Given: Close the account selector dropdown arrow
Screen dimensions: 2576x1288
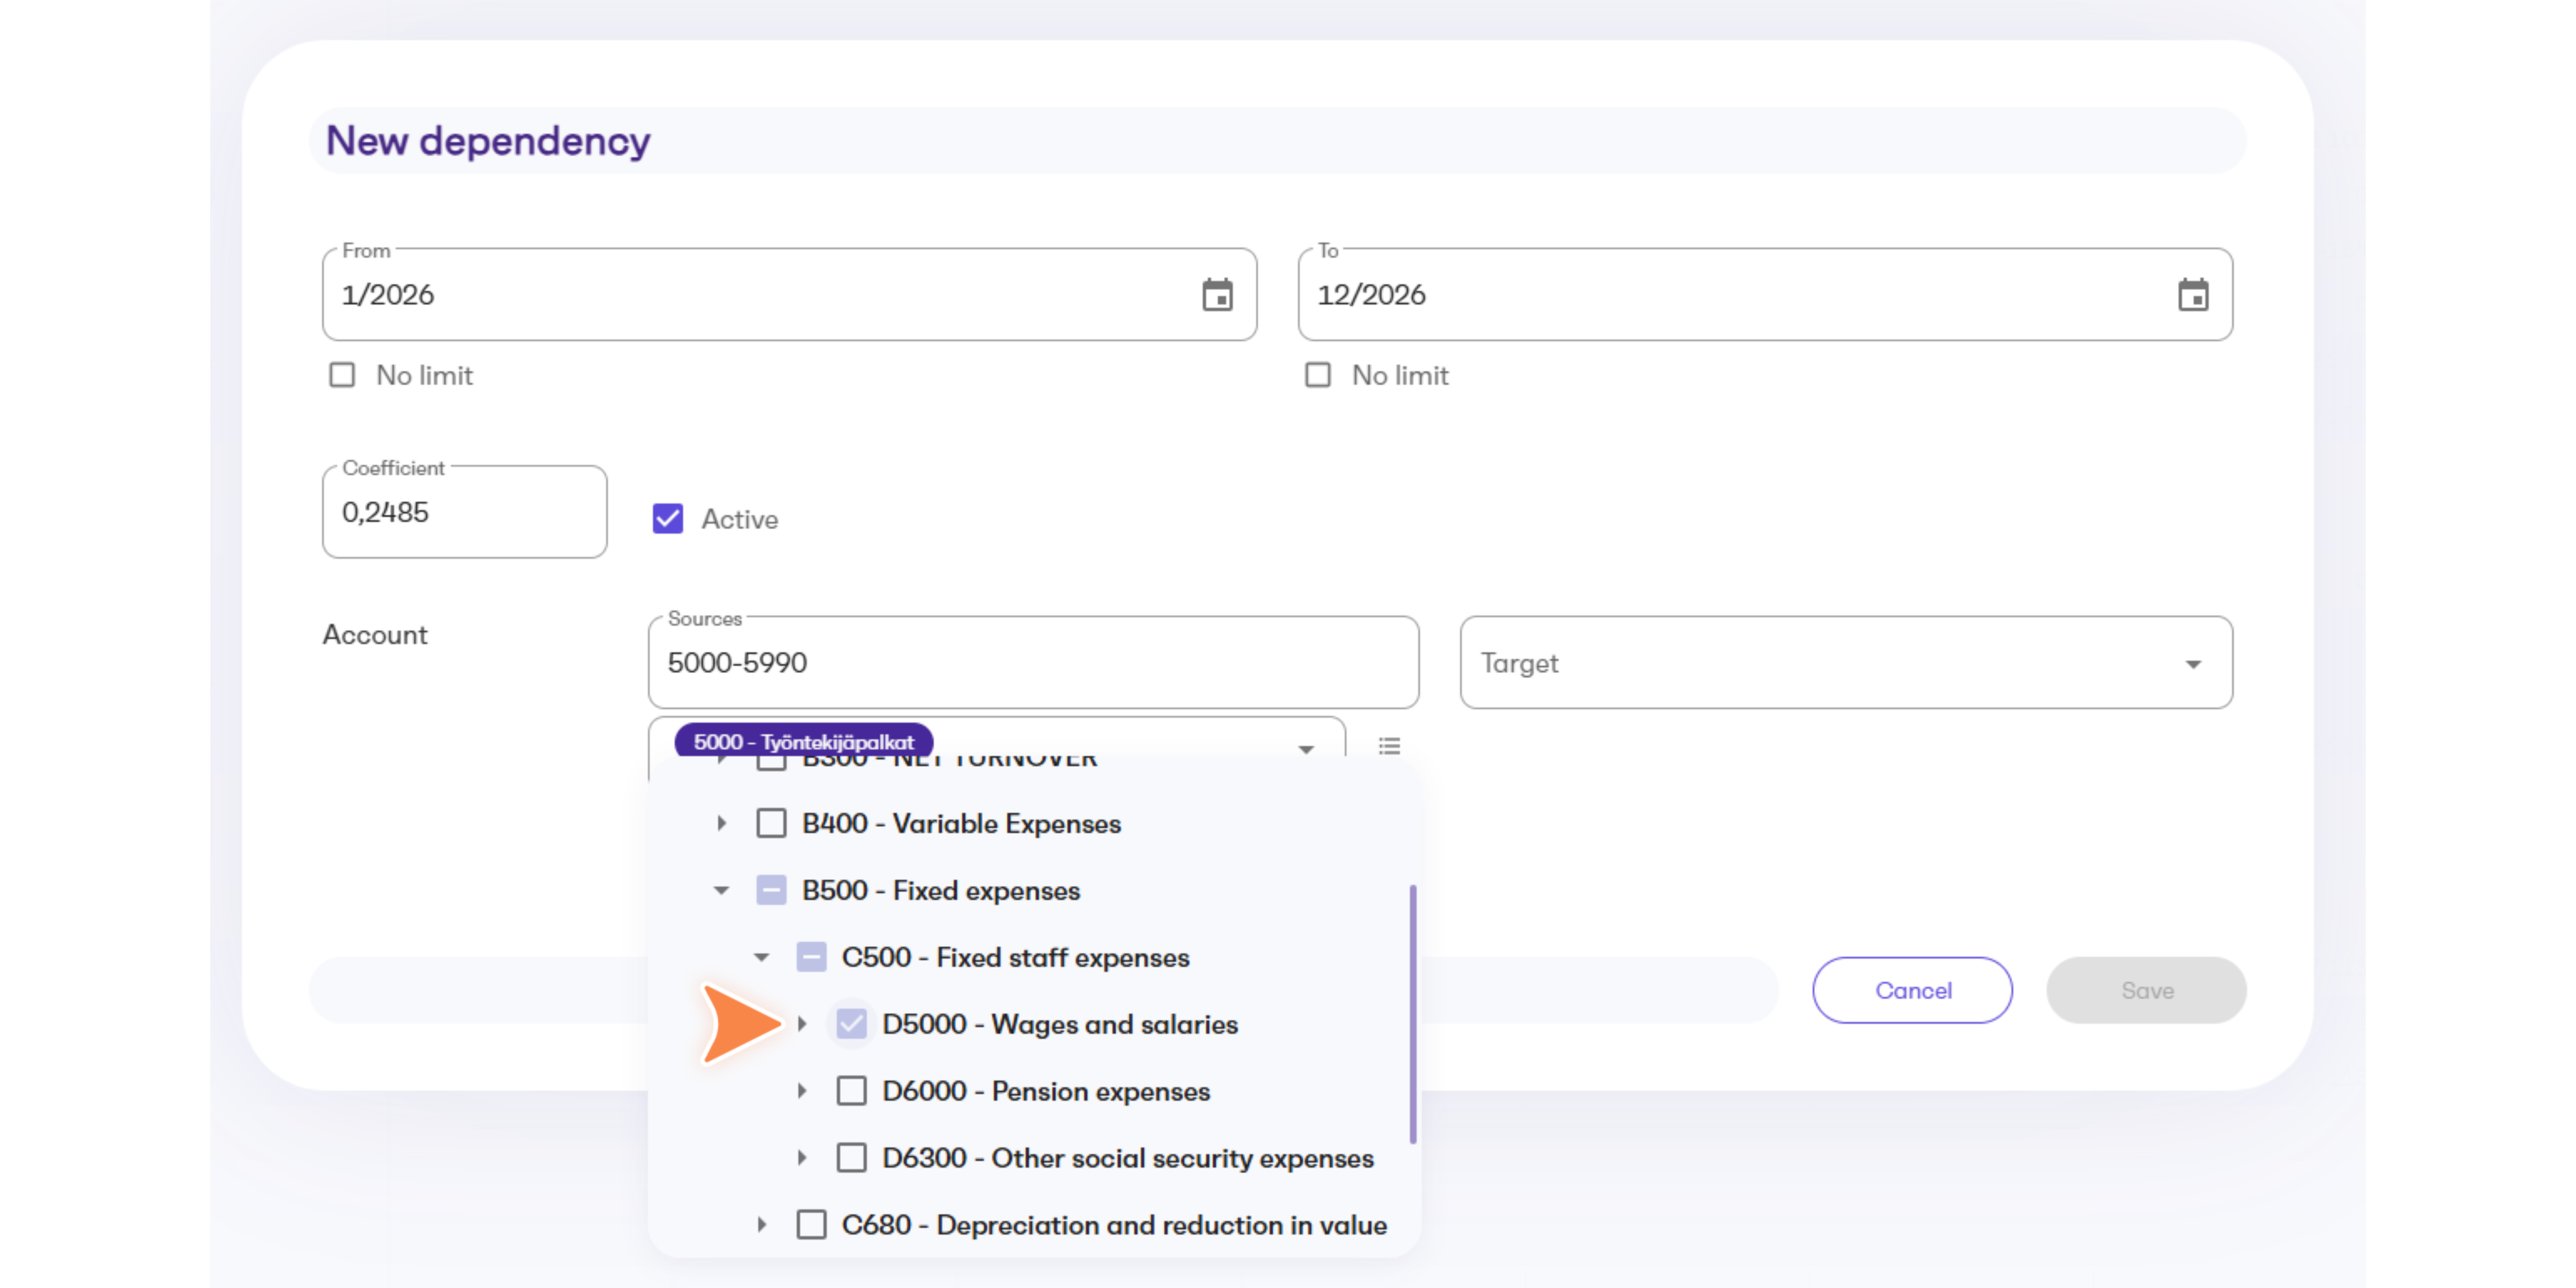Looking at the screenshot, I should (1305, 749).
